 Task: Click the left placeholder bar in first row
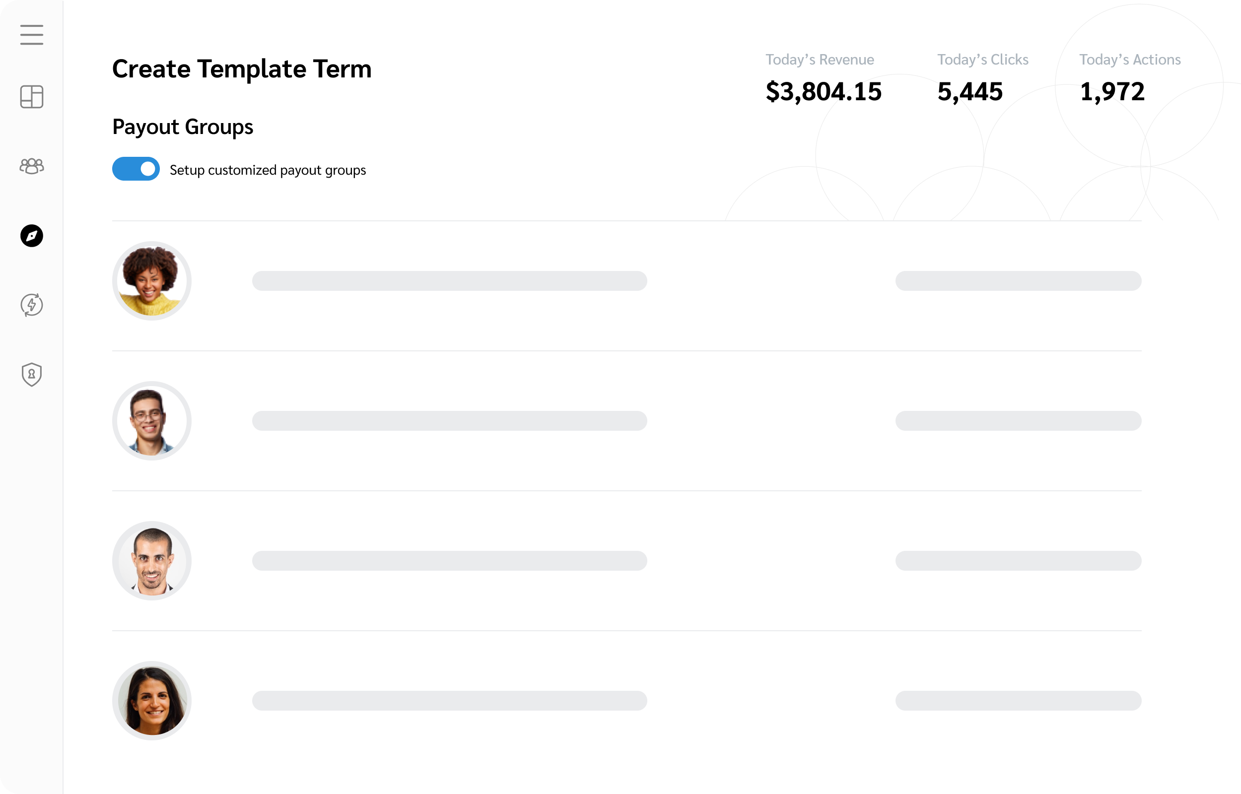click(449, 281)
